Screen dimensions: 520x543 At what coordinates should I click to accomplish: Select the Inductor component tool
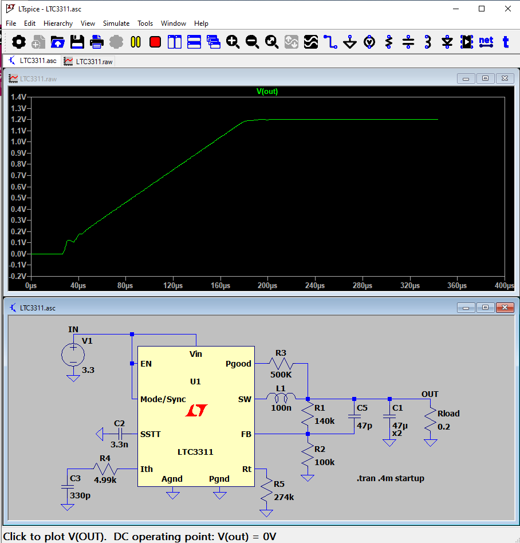427,42
